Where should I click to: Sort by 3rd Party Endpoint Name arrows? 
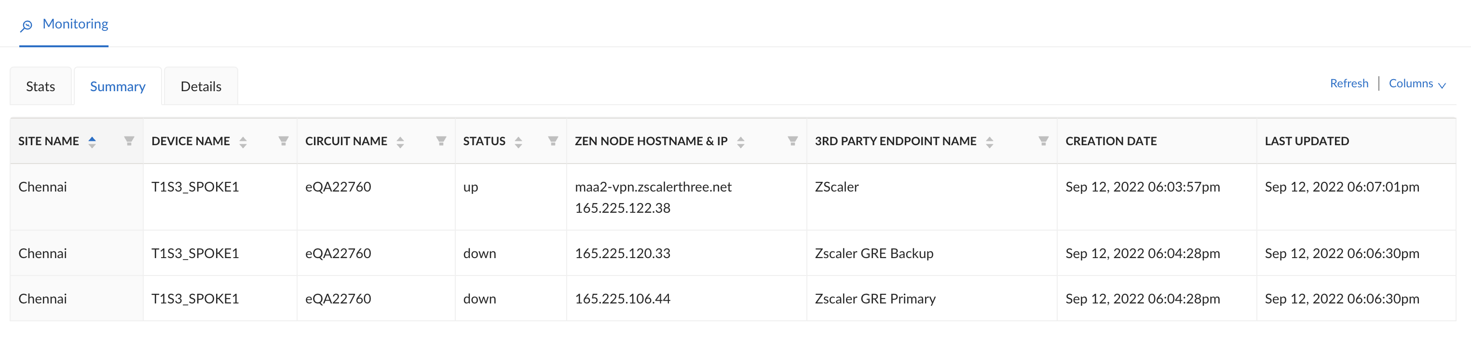(990, 142)
